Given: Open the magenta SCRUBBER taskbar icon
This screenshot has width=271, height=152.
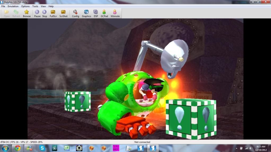Looking at the screenshot, I should [116, 148].
